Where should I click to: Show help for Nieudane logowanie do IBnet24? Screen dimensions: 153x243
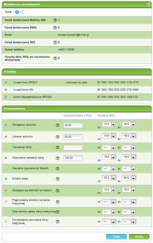point(58,169)
